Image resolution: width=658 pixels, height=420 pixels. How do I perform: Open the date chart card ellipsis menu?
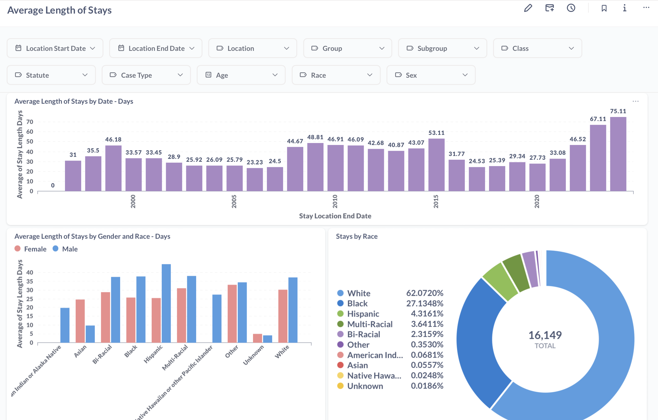[x=635, y=101]
